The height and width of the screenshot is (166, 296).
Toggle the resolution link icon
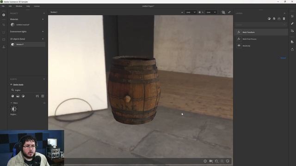tap(200, 12)
